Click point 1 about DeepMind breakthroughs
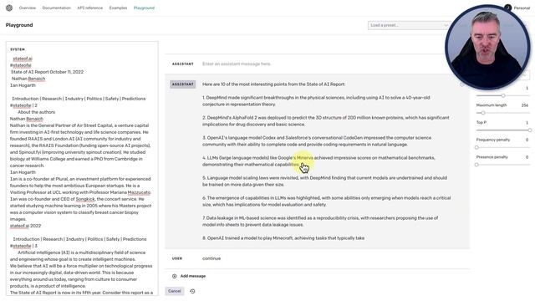535x301 pixels. pyautogui.click(x=316, y=101)
